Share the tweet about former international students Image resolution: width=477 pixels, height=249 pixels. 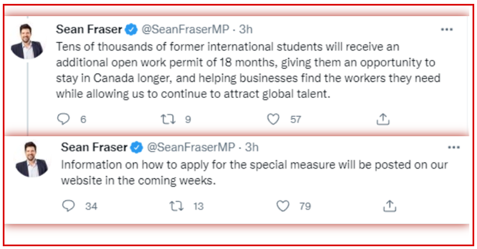click(382, 119)
